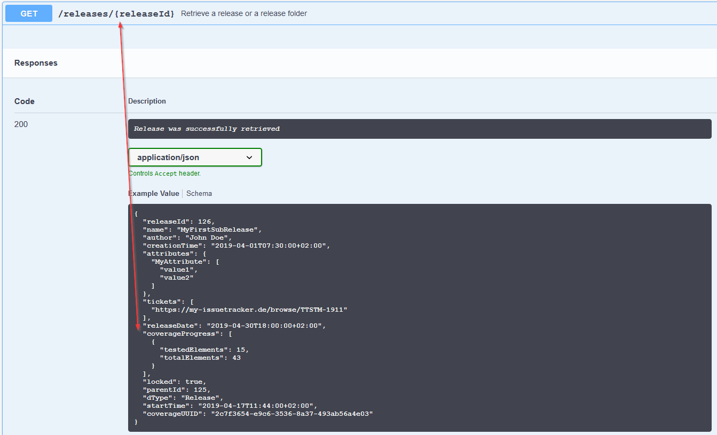Image resolution: width=717 pixels, height=435 pixels.
Task: Click the /releases/{releaseId} endpoint path
Action: (116, 14)
